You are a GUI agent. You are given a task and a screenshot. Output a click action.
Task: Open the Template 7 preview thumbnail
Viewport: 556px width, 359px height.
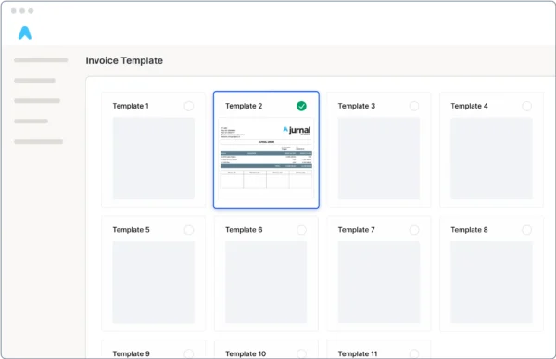coord(379,282)
